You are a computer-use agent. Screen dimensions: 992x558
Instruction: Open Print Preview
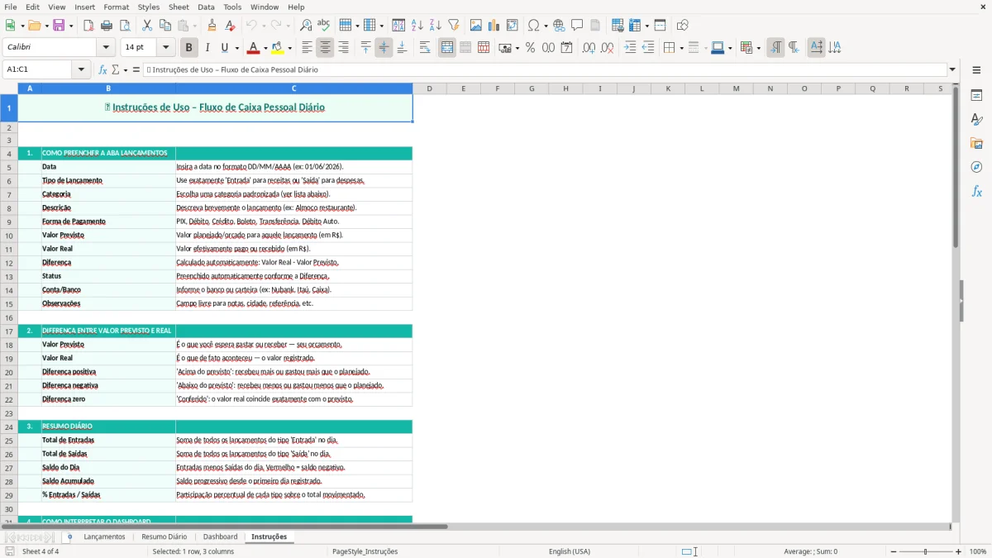pyautogui.click(x=125, y=26)
